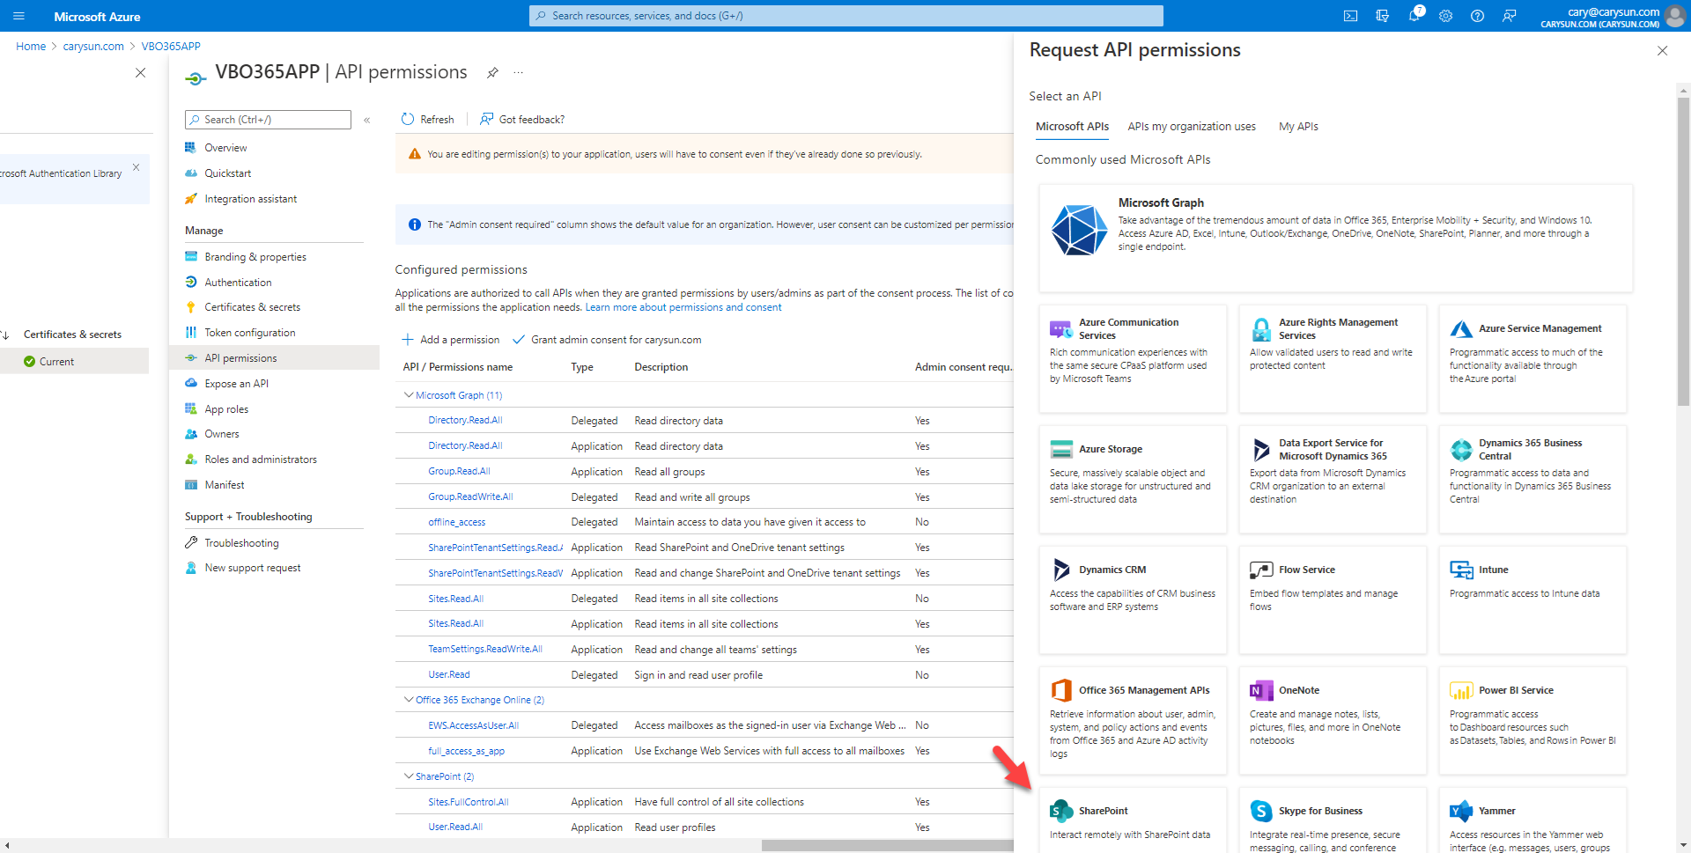Open the help question mark icon
Image resolution: width=1691 pixels, height=853 pixels.
[1477, 16]
